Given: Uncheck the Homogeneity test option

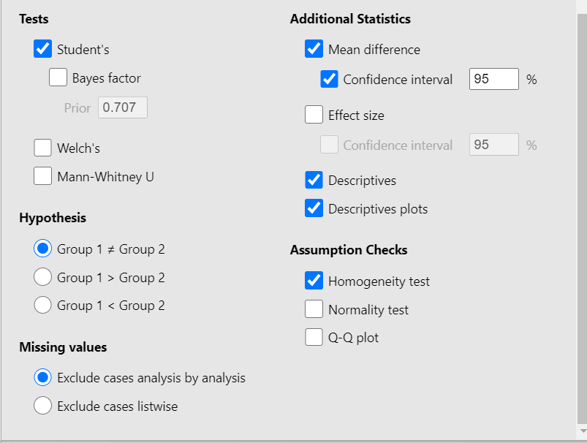Looking at the screenshot, I should pos(314,281).
